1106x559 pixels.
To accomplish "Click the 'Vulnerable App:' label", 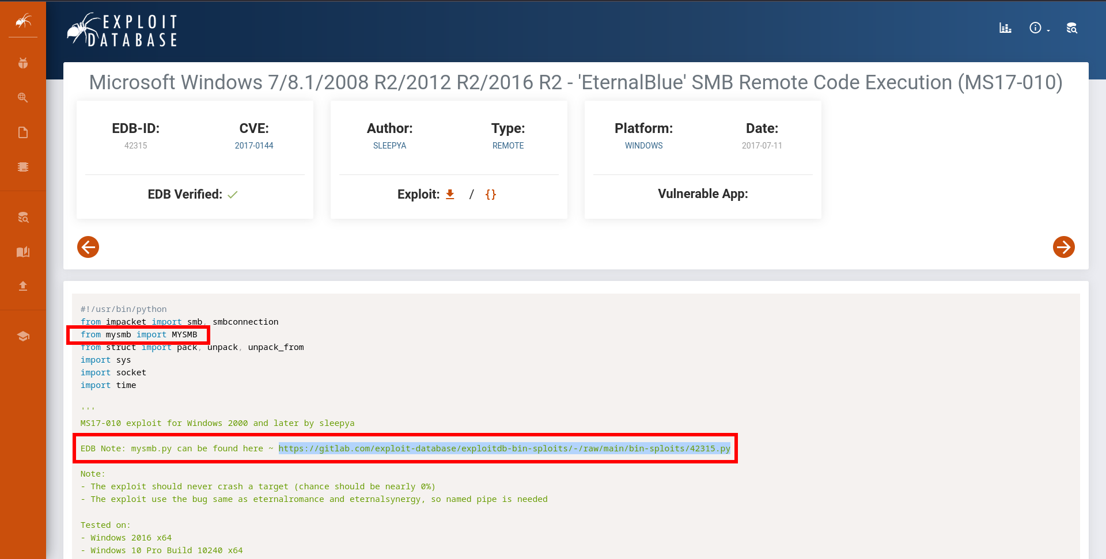I will pos(703,194).
